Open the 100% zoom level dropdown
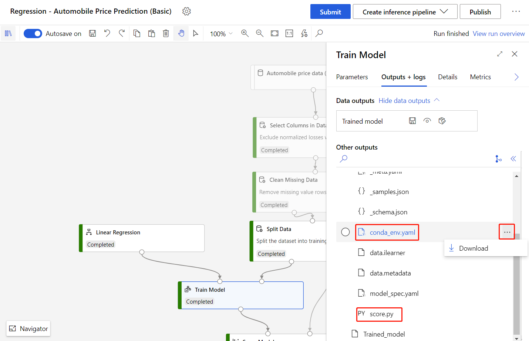 [x=221, y=34]
